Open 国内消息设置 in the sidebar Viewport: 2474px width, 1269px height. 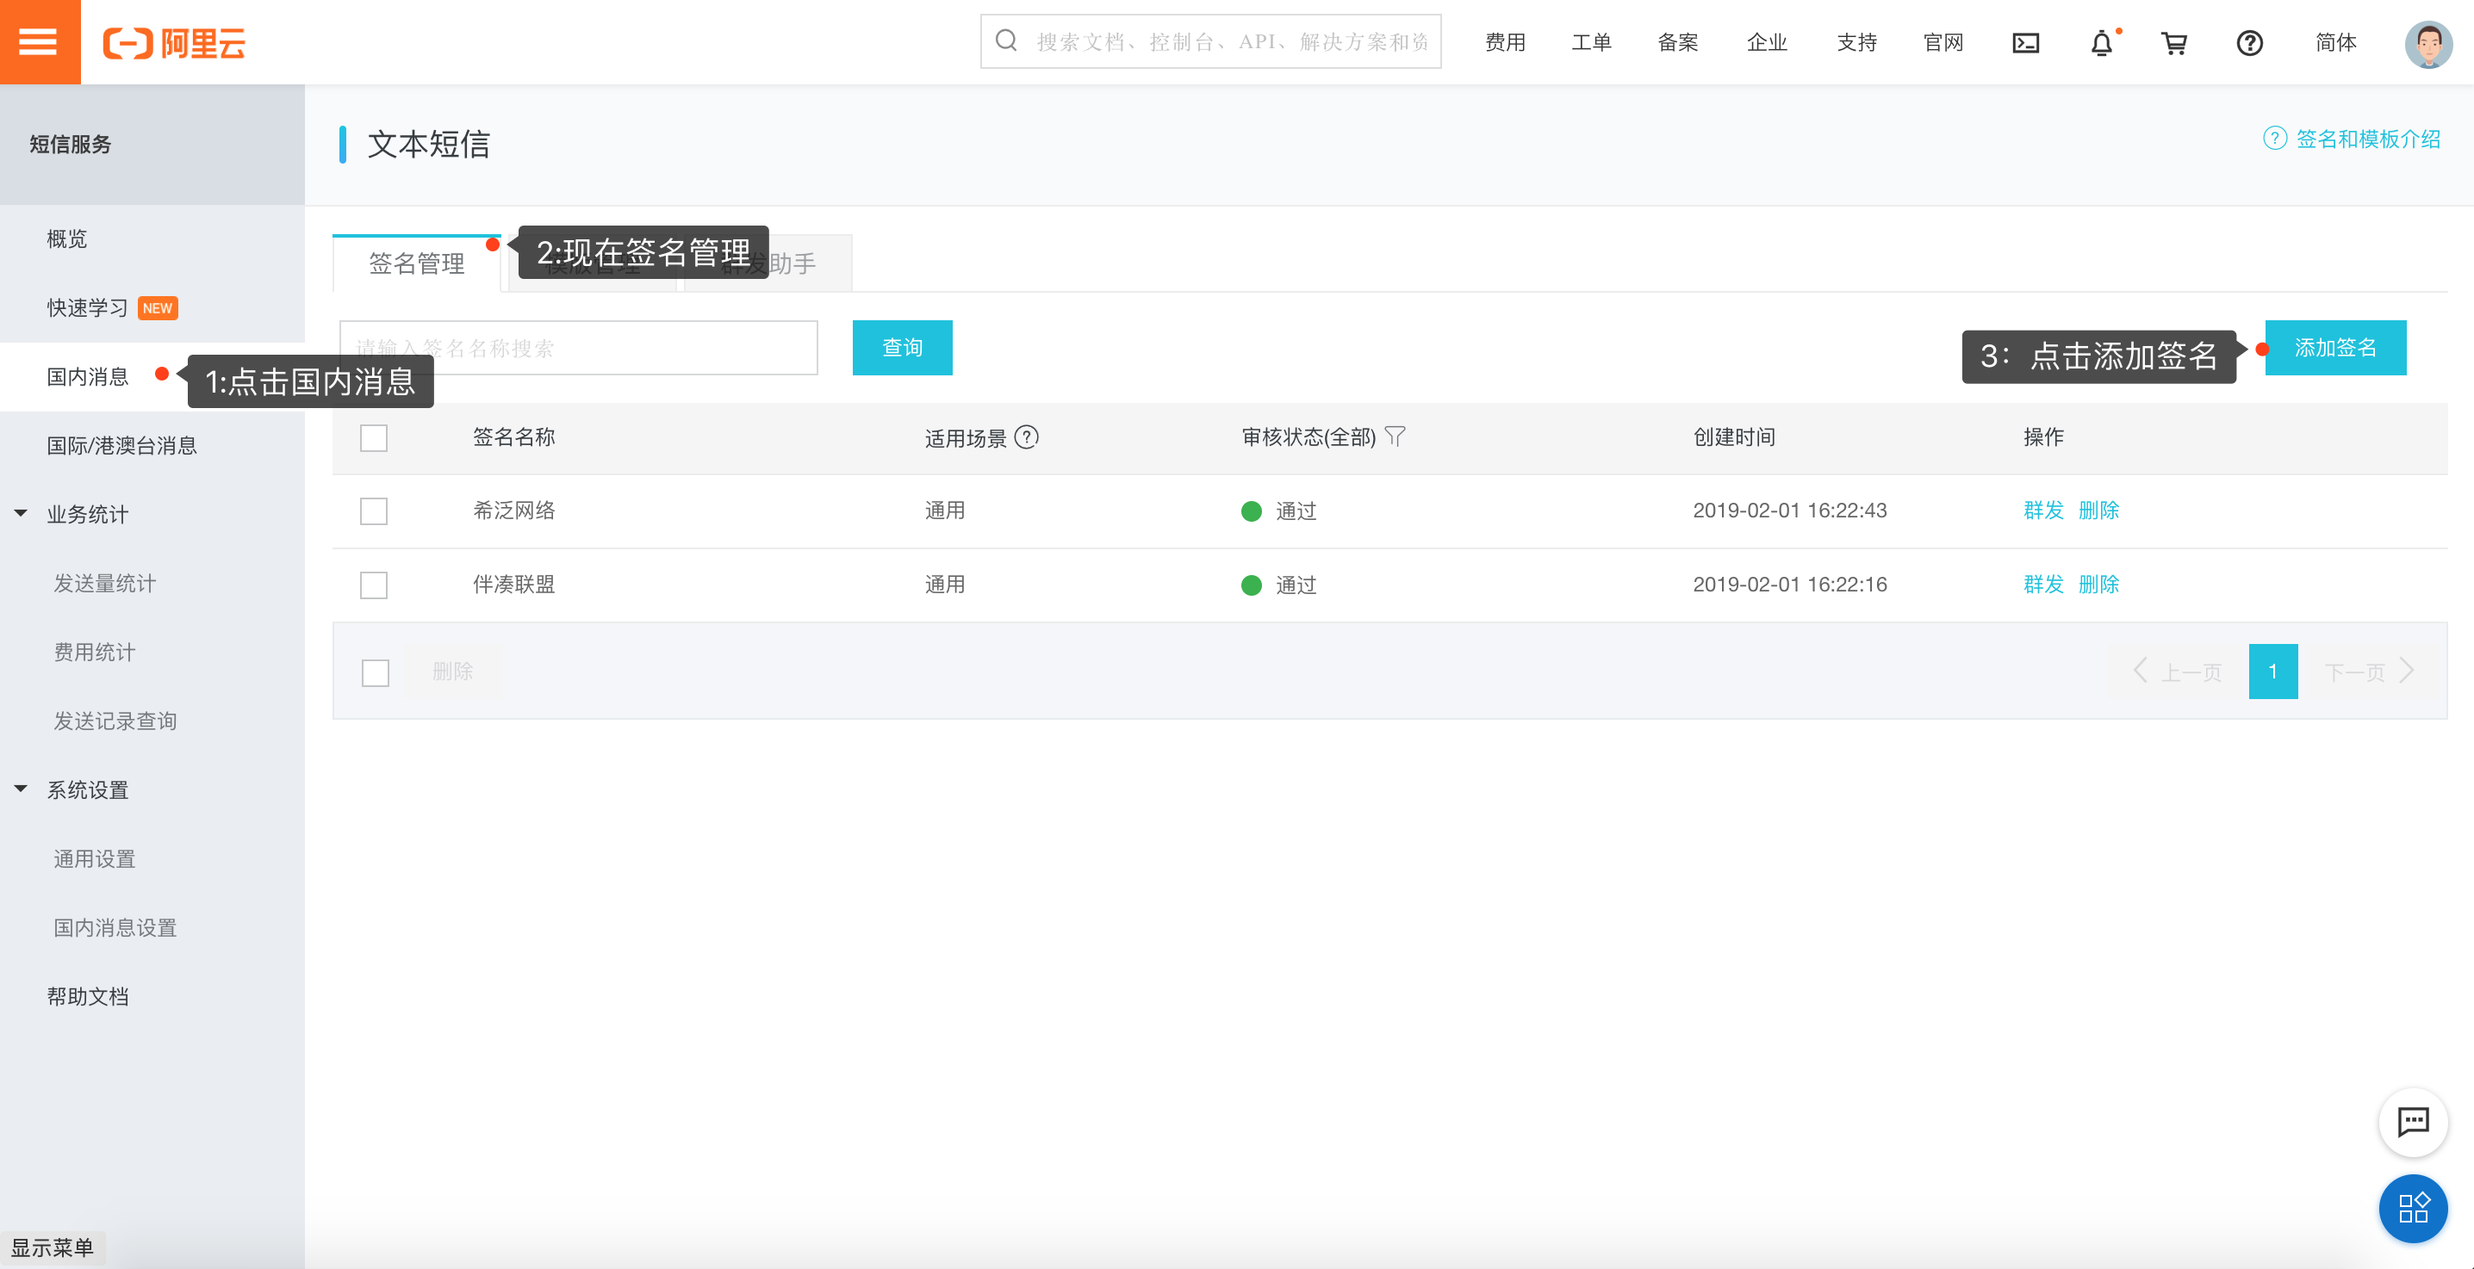point(115,928)
